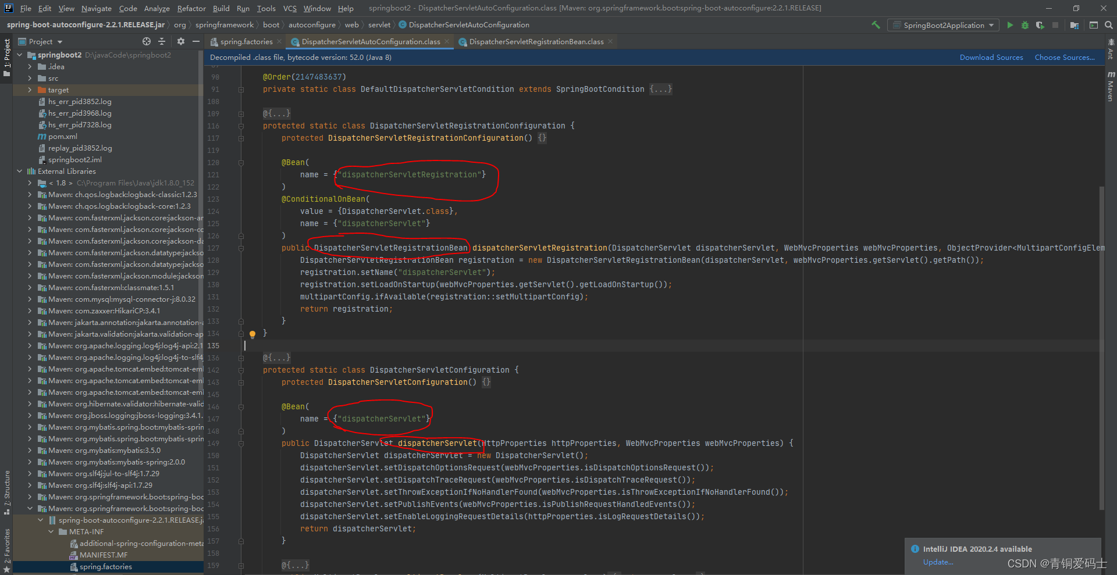
Task: Collapse the META-INF folder
Action: tap(51, 532)
